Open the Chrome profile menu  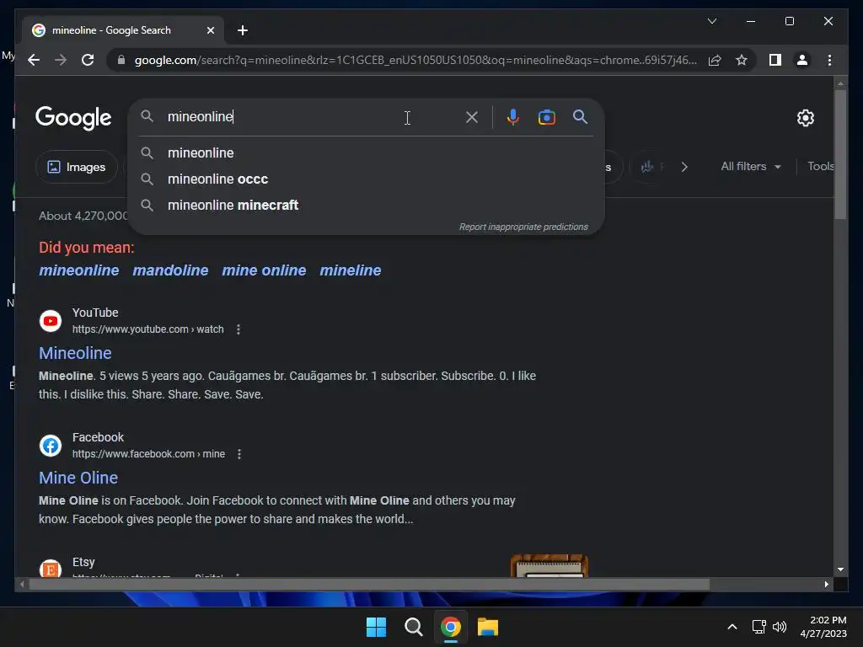802,60
